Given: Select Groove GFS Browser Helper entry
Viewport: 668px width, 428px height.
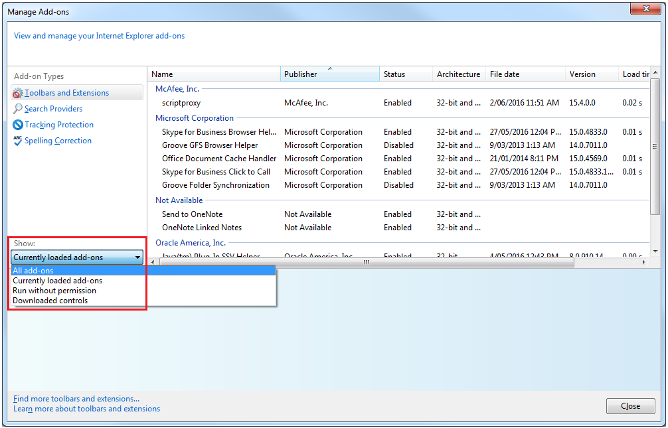Looking at the screenshot, I should [210, 145].
